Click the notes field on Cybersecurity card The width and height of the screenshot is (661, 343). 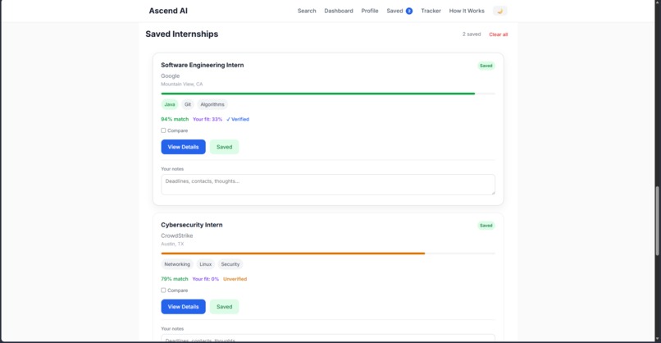coord(328,338)
